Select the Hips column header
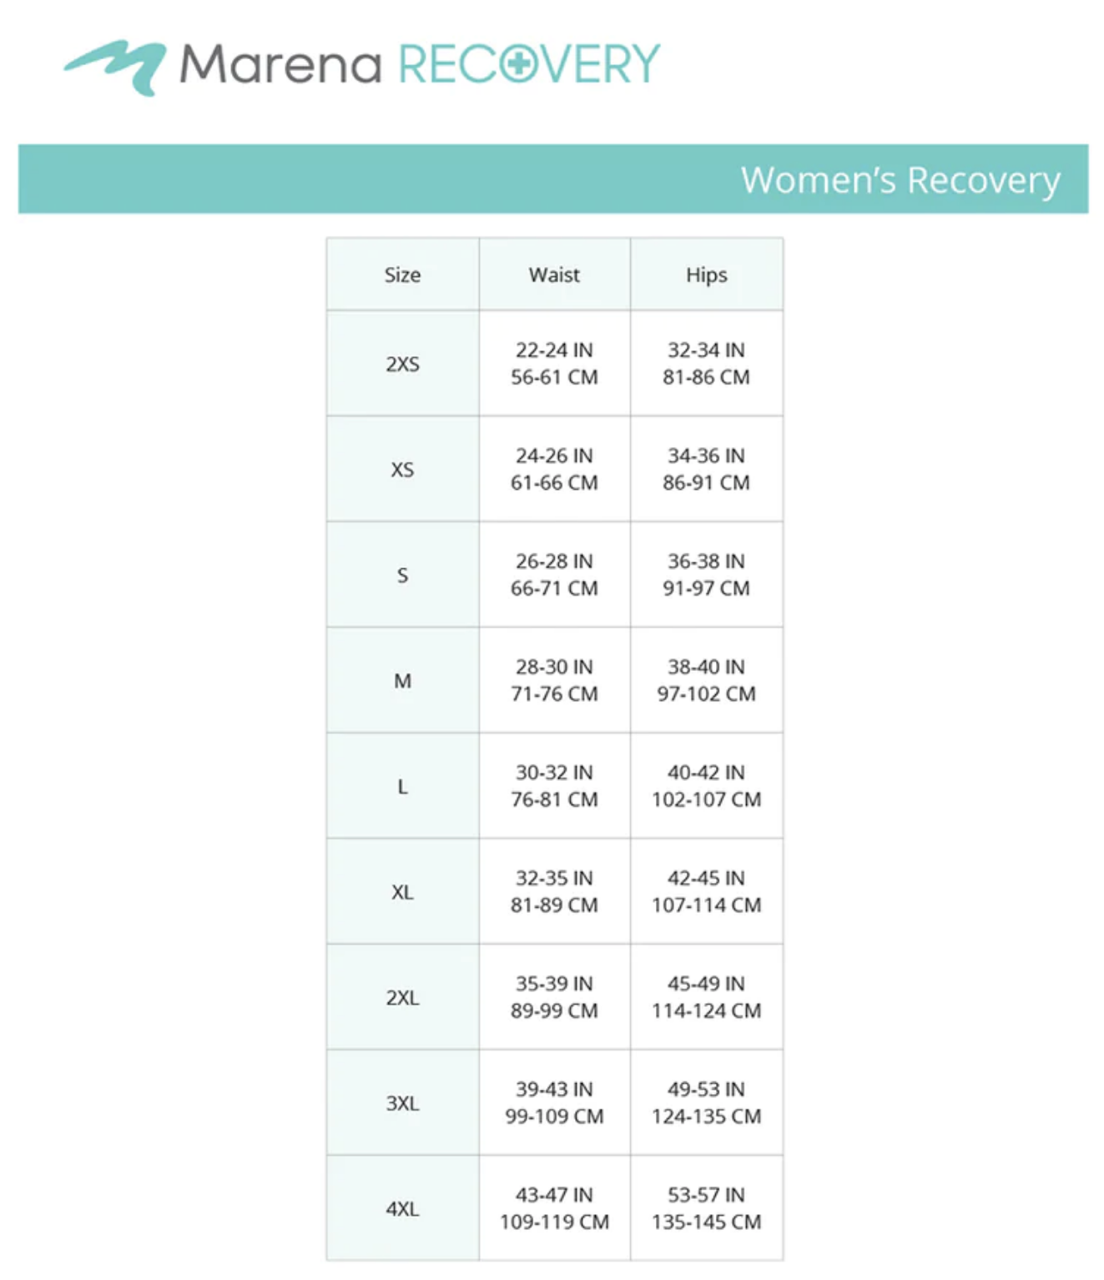 [706, 275]
